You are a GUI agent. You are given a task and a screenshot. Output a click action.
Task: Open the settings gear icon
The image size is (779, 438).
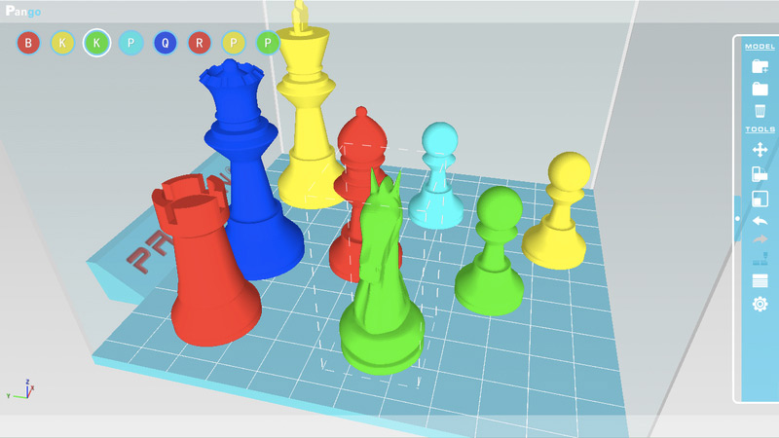tap(760, 304)
